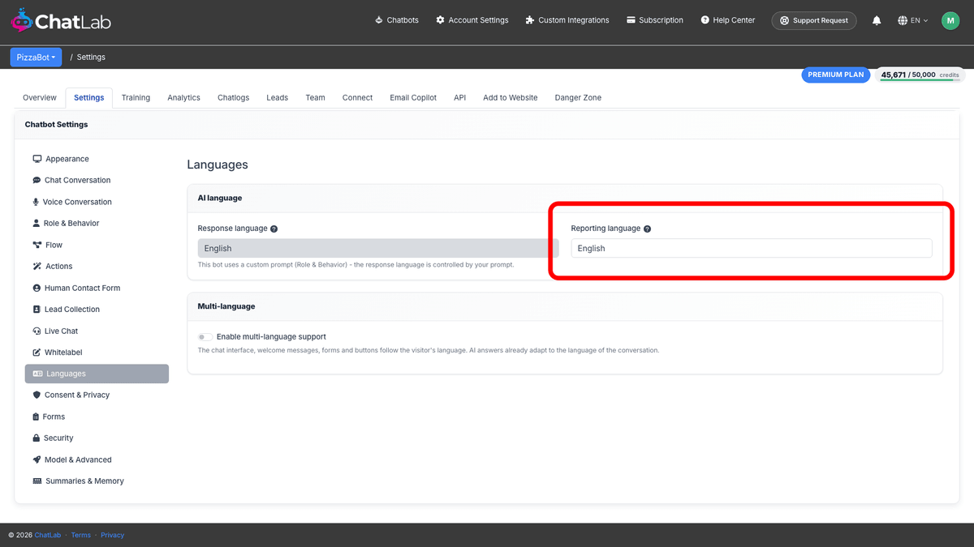Screen dimensions: 974x547
Task: Click the ChatLab logo
Action: 61,20
